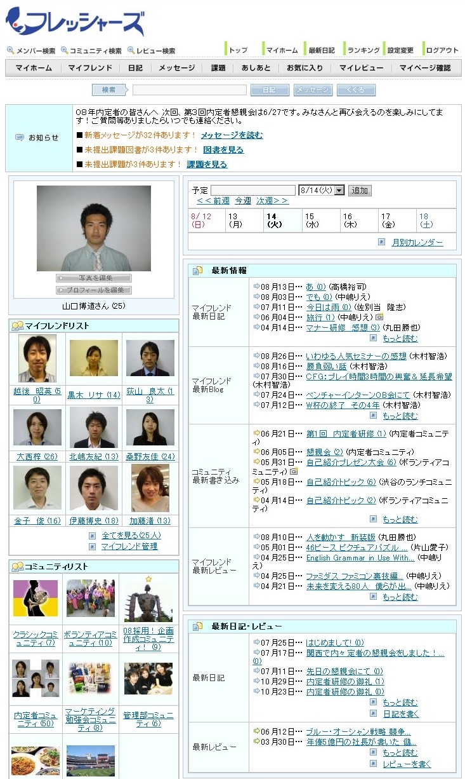Open メッセージを読む link
The width and height of the screenshot is (465, 779).
pyautogui.click(x=232, y=135)
